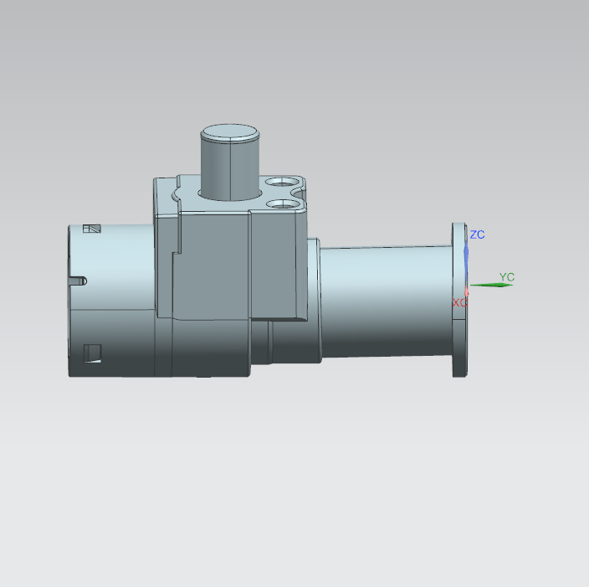
Task: Click the red XC axis label
Action: (x=458, y=301)
